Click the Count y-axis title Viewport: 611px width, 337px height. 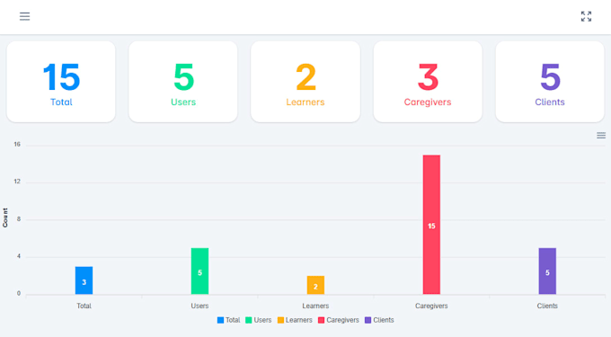coord(5,217)
